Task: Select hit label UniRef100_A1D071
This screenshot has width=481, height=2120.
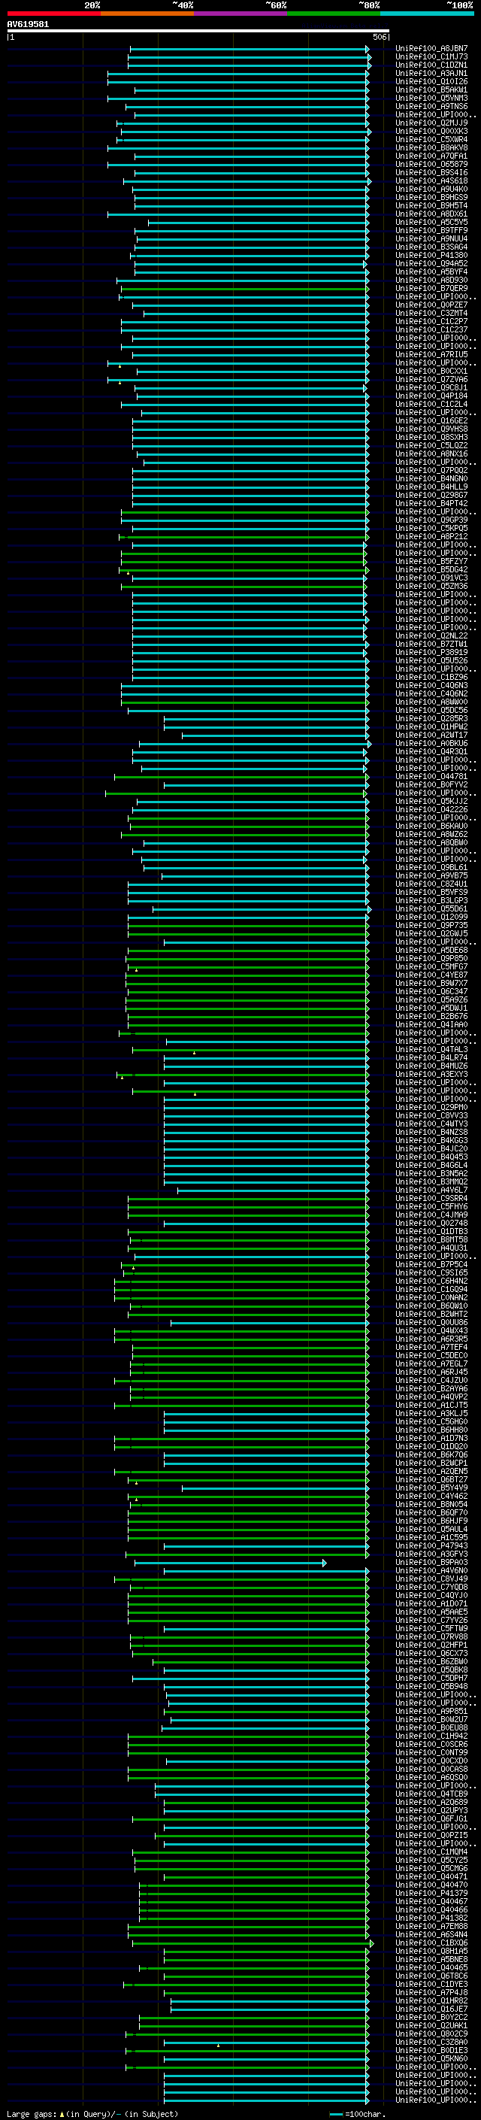Action: [431, 1604]
